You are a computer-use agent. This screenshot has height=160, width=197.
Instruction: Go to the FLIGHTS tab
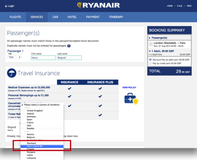15,17
